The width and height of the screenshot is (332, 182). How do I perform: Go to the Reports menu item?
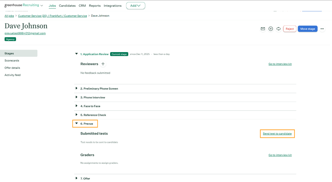point(94,6)
